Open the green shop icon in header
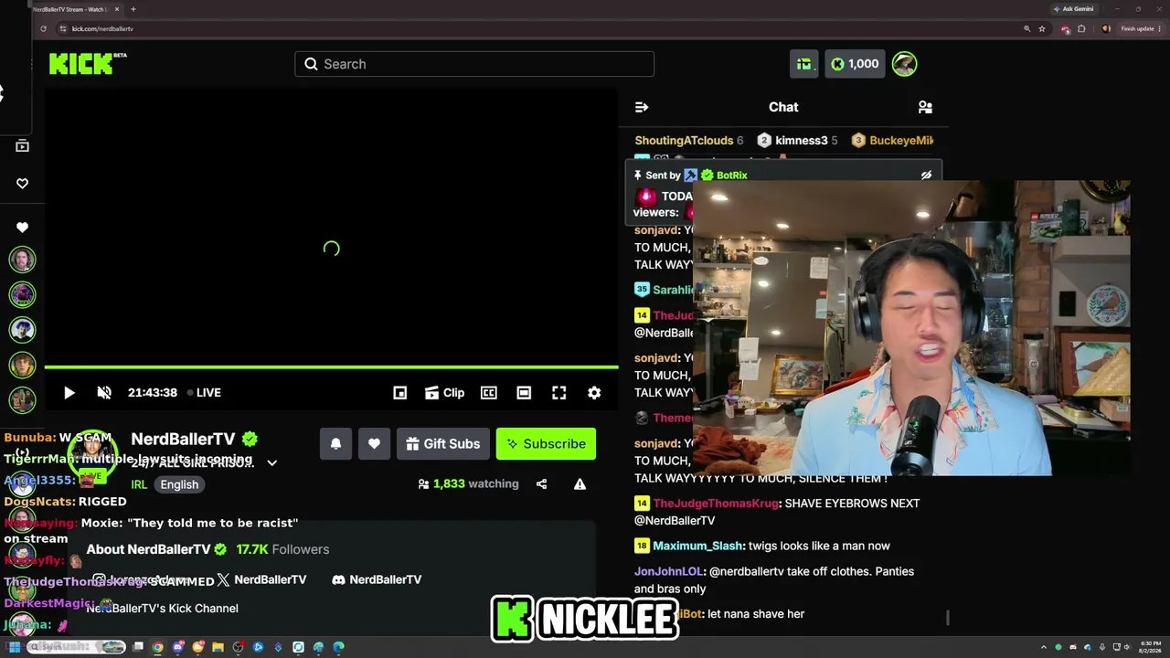The height and width of the screenshot is (658, 1170). click(804, 64)
